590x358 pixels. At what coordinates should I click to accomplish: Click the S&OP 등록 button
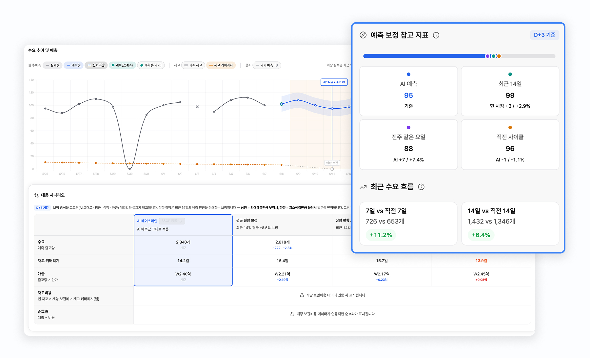[x=172, y=221]
